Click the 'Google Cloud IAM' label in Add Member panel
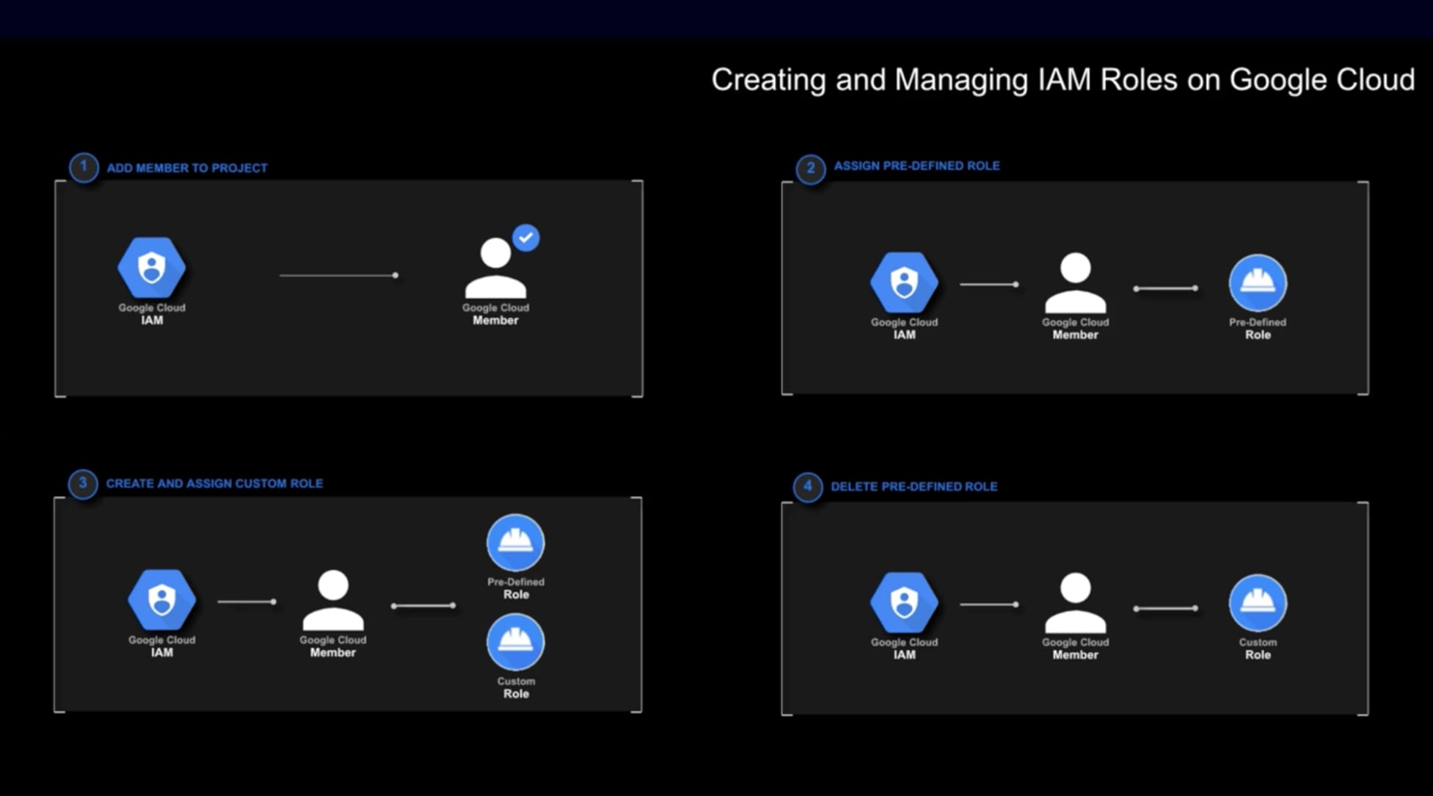Image resolution: width=1433 pixels, height=796 pixels. (x=152, y=314)
